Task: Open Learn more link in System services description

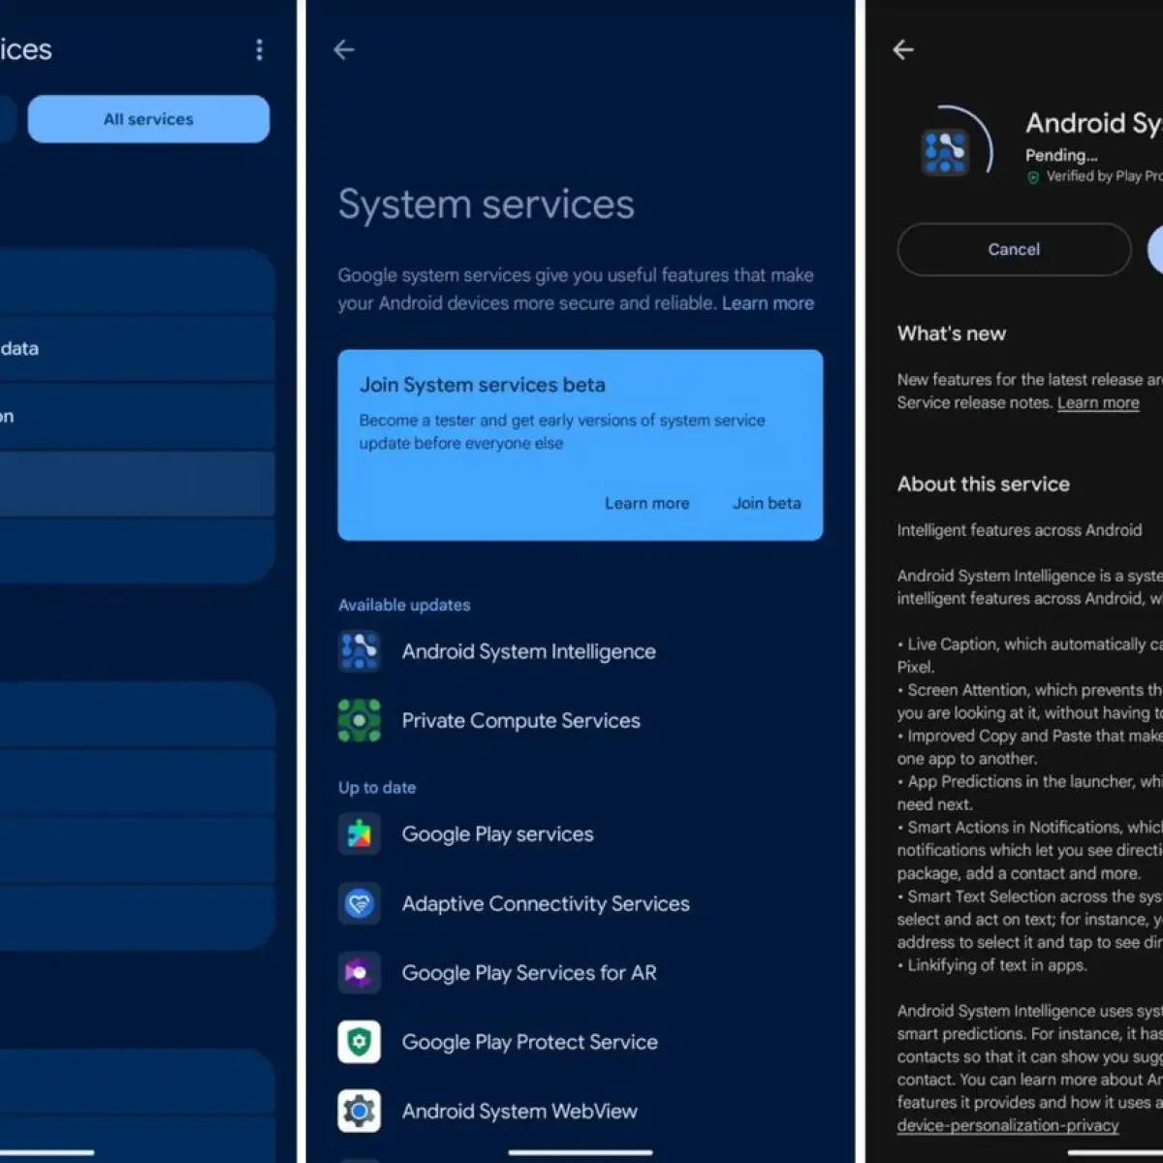Action: pos(768,303)
